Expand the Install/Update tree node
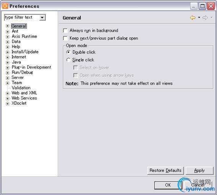The image size is (217, 195). [8, 52]
